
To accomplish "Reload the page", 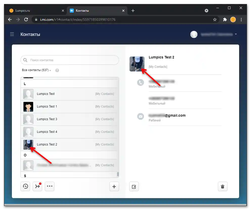I will (x=26, y=19).
